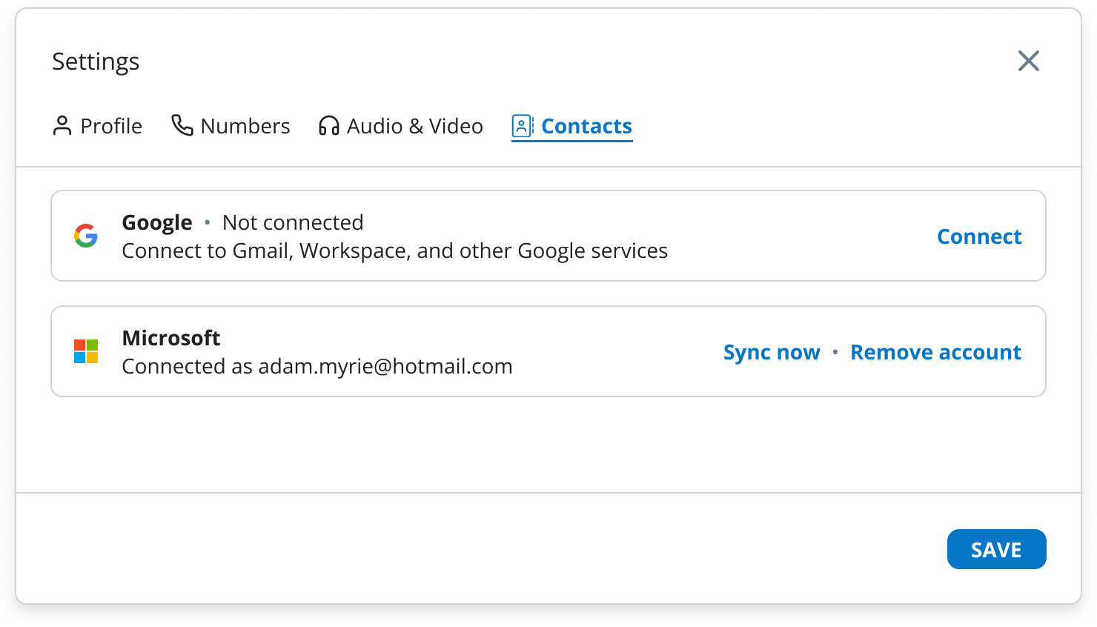Image resolution: width=1097 pixels, height=627 pixels.
Task: Click the adam.myrie@hotmail.com connected email text
Action: point(385,366)
